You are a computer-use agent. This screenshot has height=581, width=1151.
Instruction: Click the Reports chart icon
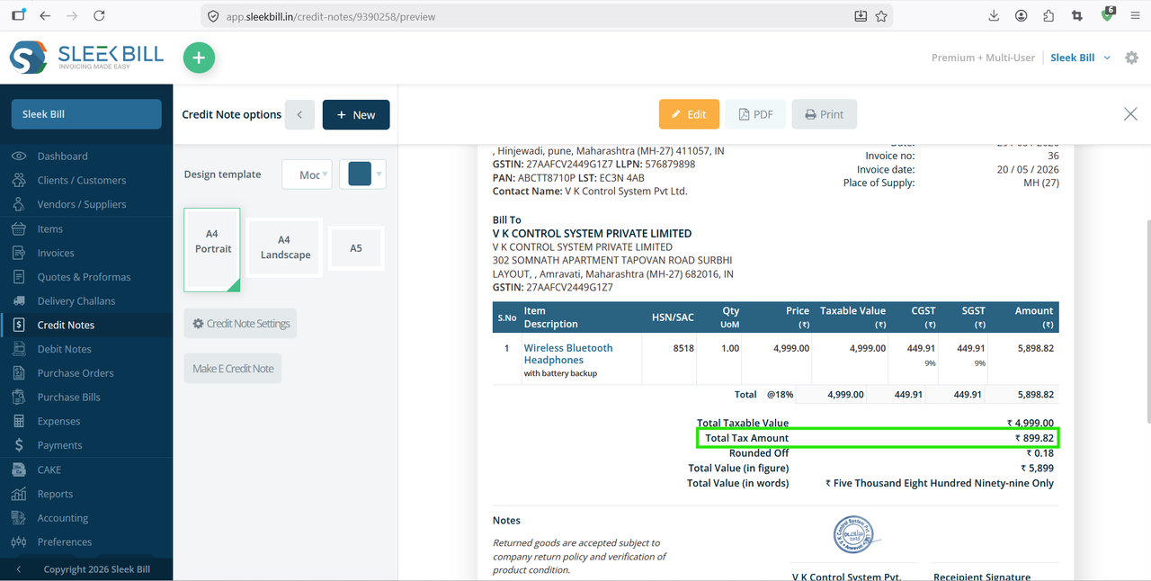(19, 494)
